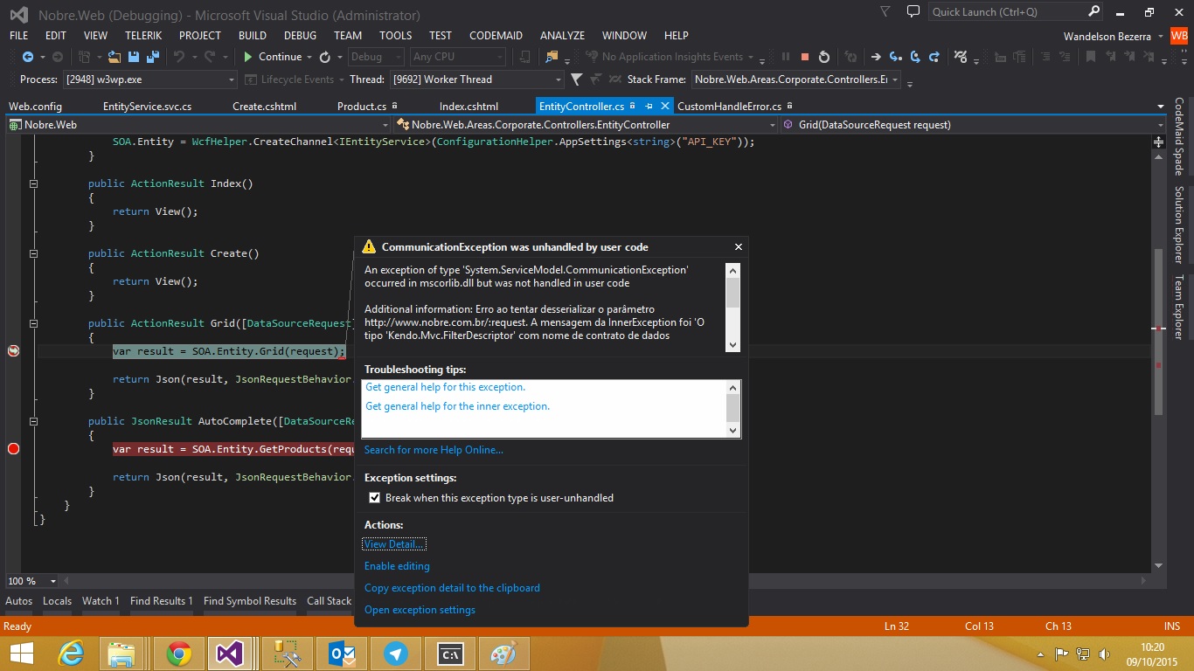The width and height of the screenshot is (1194, 671).
Task: Open the Process dropdown showing w3wp.exe
Action: 150,80
